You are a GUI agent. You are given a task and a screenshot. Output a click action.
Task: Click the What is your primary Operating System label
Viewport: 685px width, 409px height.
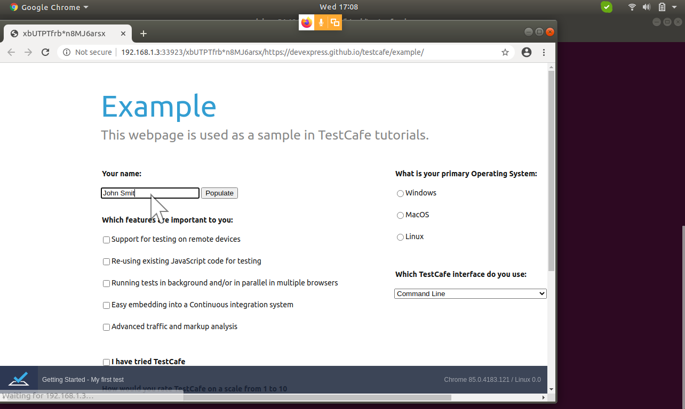coord(466,174)
